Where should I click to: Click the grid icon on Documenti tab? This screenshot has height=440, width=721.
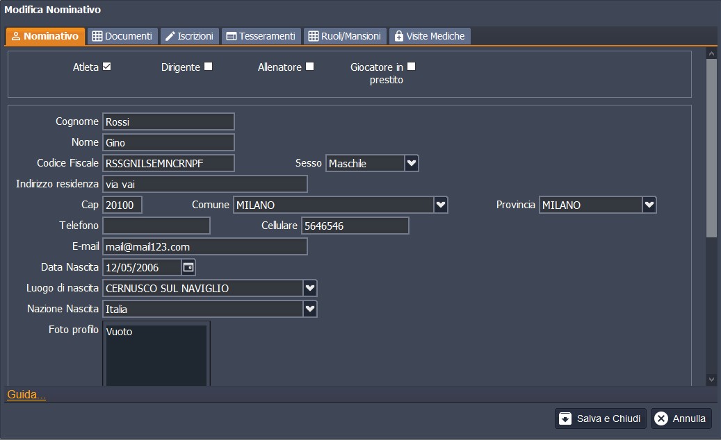[97, 36]
